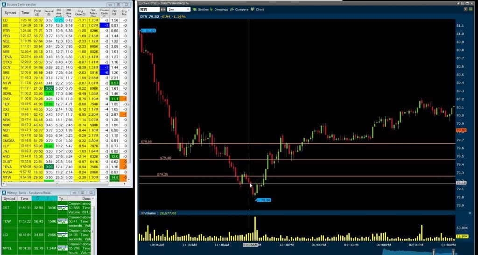The width and height of the screenshot is (478, 255).
Task: Click the green 8.57 Rel Vol cell
Action: [x=115, y=83]
